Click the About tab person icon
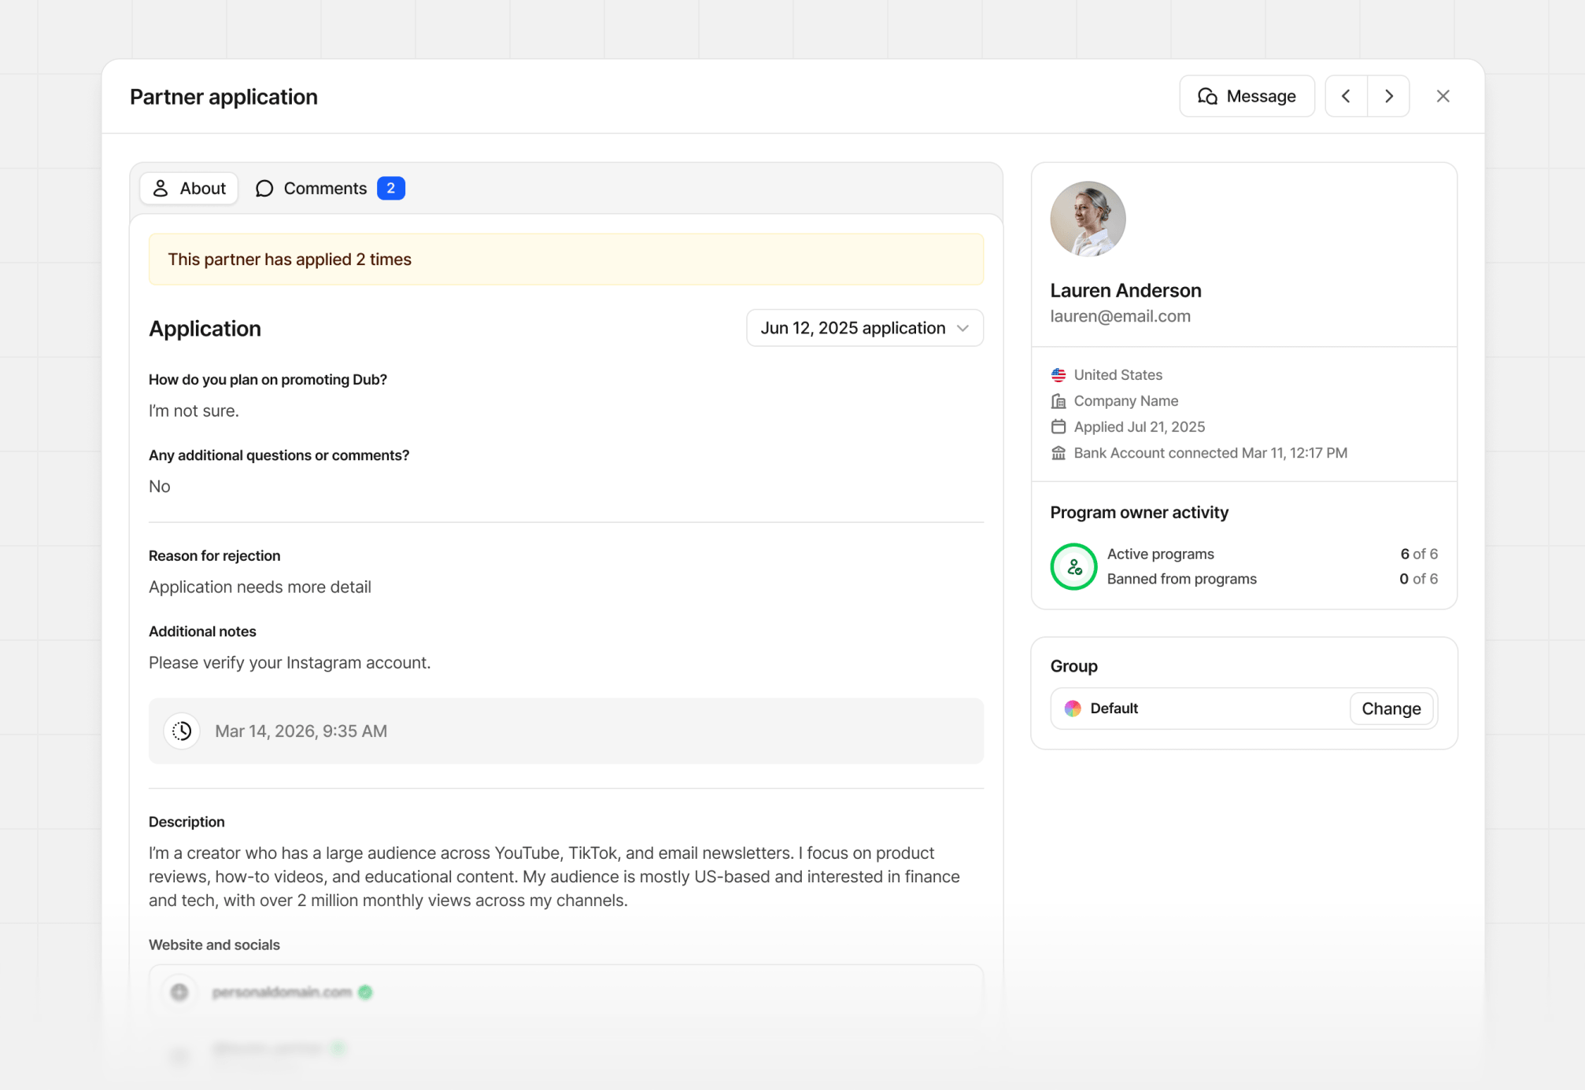This screenshot has height=1090, width=1585. (161, 189)
